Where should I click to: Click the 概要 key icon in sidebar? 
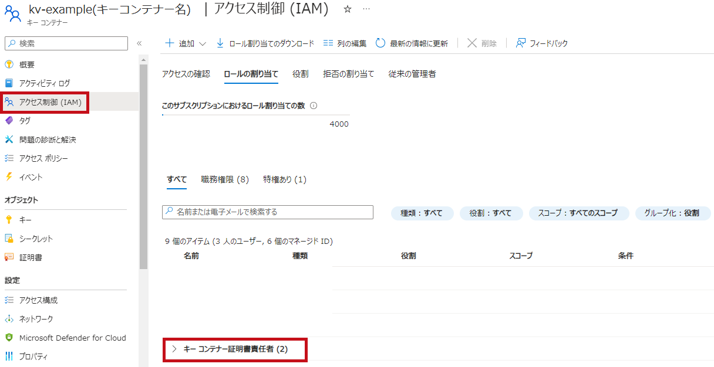(9, 64)
